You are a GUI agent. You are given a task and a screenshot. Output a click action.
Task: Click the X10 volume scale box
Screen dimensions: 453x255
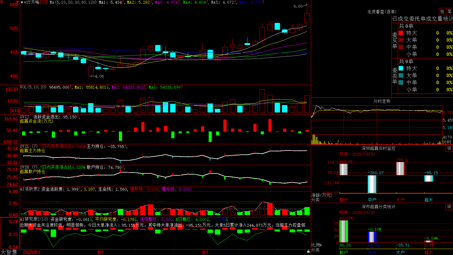[x=15, y=111]
